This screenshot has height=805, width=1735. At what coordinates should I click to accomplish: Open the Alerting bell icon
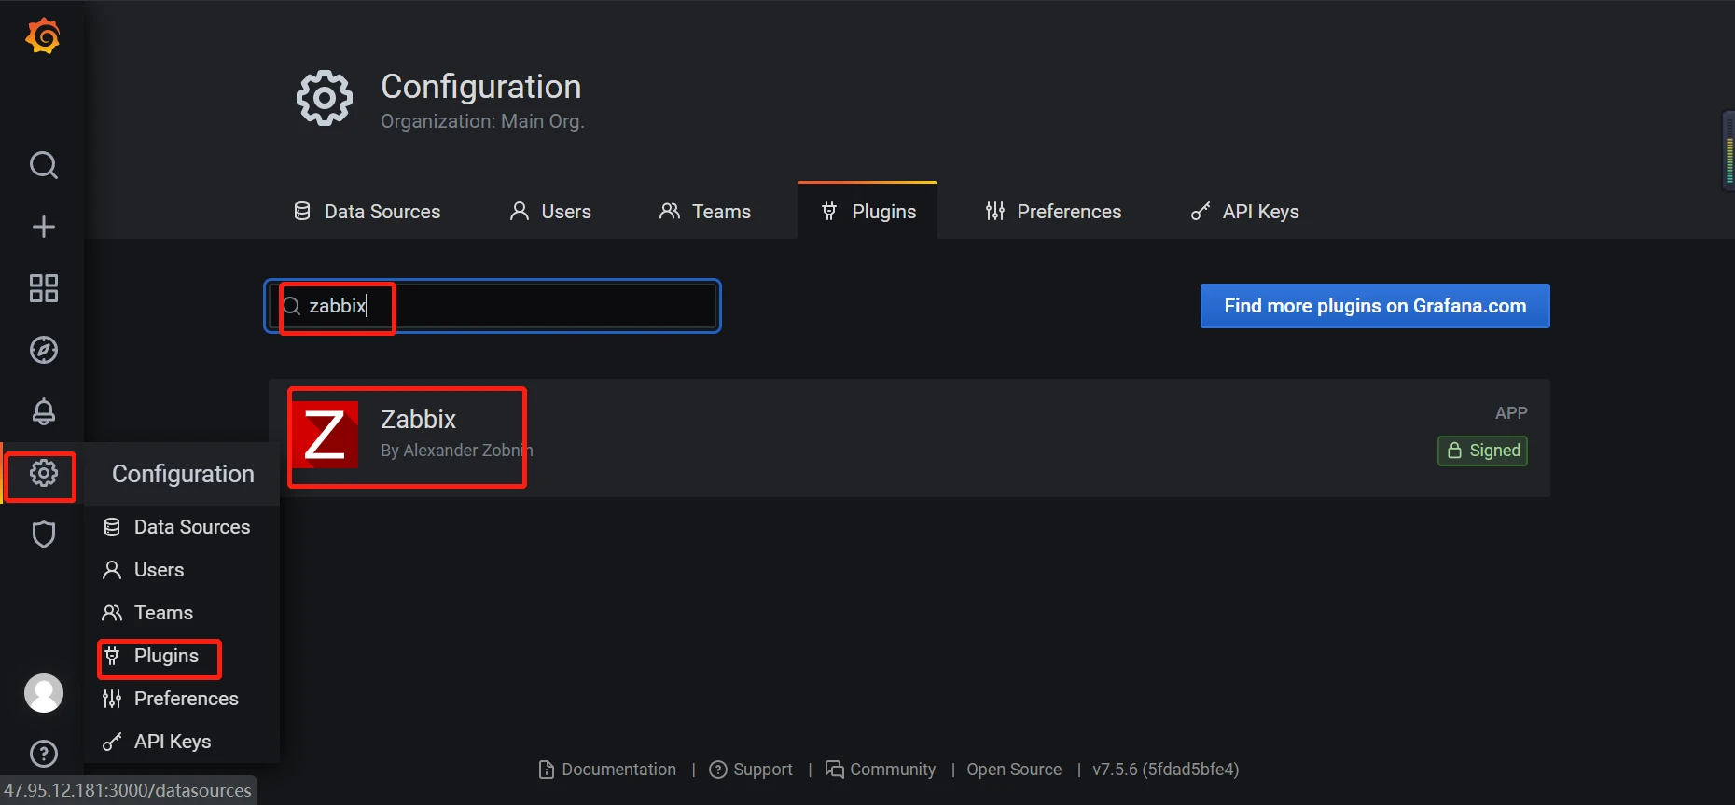coord(44,411)
